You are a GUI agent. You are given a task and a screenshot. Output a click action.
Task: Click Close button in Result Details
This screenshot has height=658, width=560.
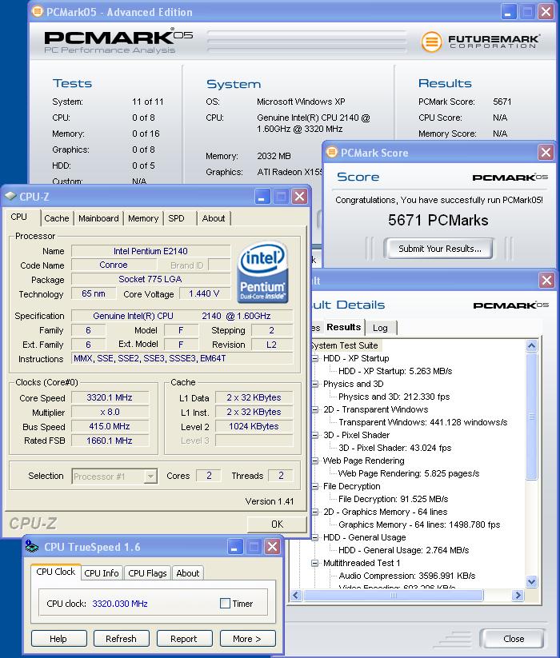[513, 639]
